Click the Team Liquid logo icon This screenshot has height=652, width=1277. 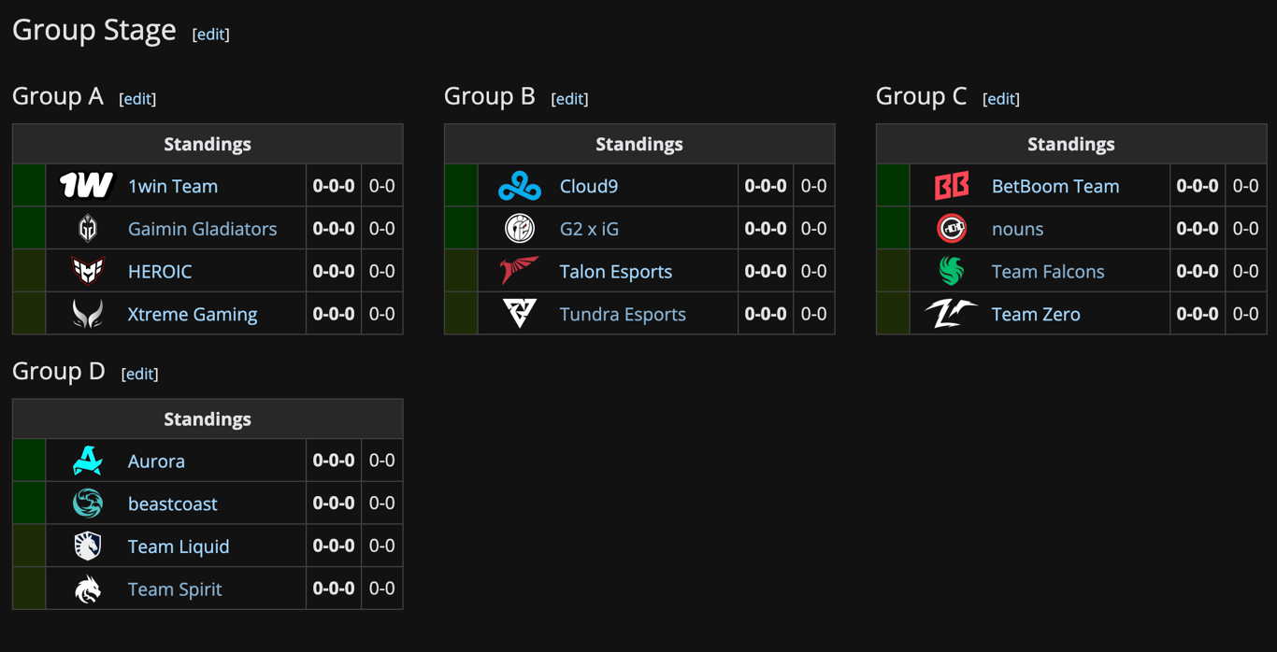click(x=88, y=546)
